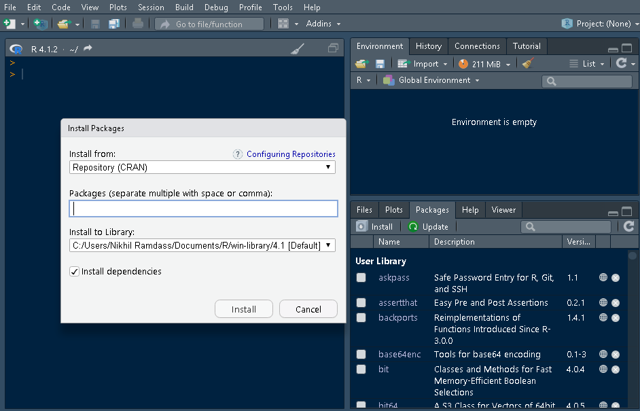
Task: Load workspace using the folder icon
Action: click(361, 63)
